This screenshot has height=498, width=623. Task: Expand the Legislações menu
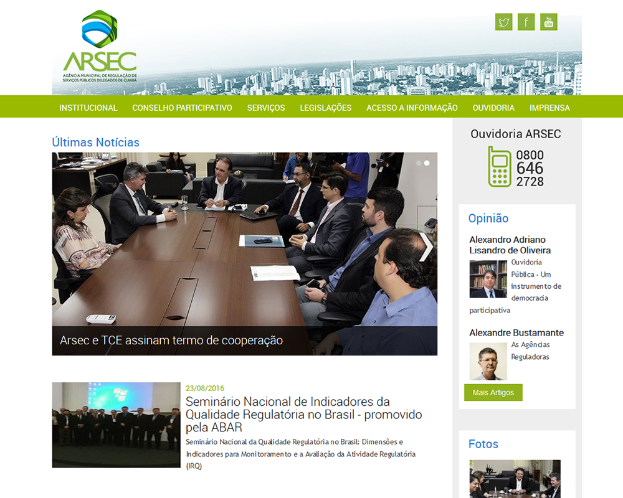click(325, 108)
